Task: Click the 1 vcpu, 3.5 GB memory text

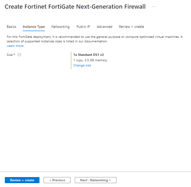Action: pos(90,60)
